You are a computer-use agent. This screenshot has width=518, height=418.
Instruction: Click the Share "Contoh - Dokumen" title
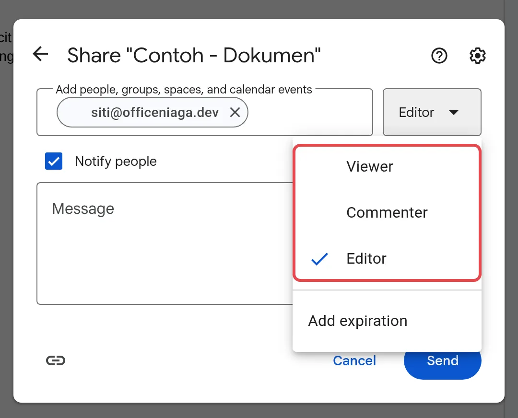point(194,55)
